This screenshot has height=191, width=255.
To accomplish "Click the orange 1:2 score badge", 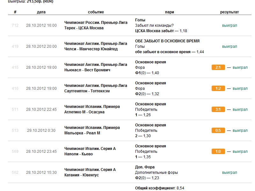I will tap(218, 88).
